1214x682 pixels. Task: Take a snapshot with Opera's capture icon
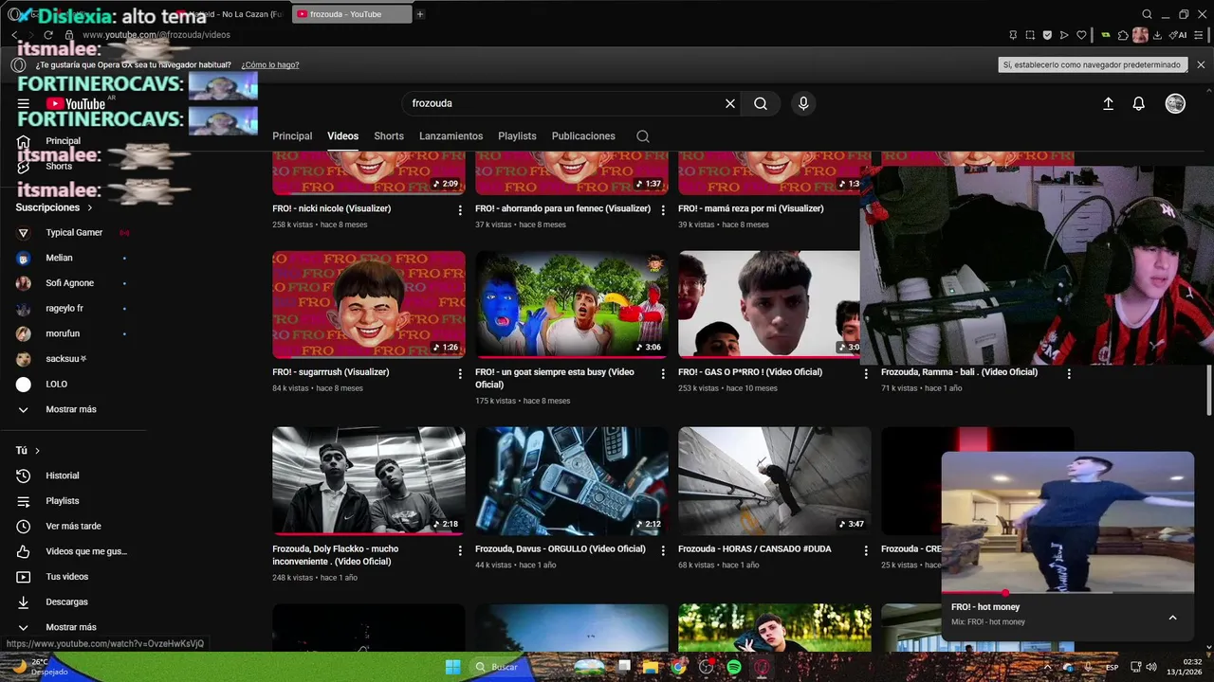click(x=1030, y=35)
